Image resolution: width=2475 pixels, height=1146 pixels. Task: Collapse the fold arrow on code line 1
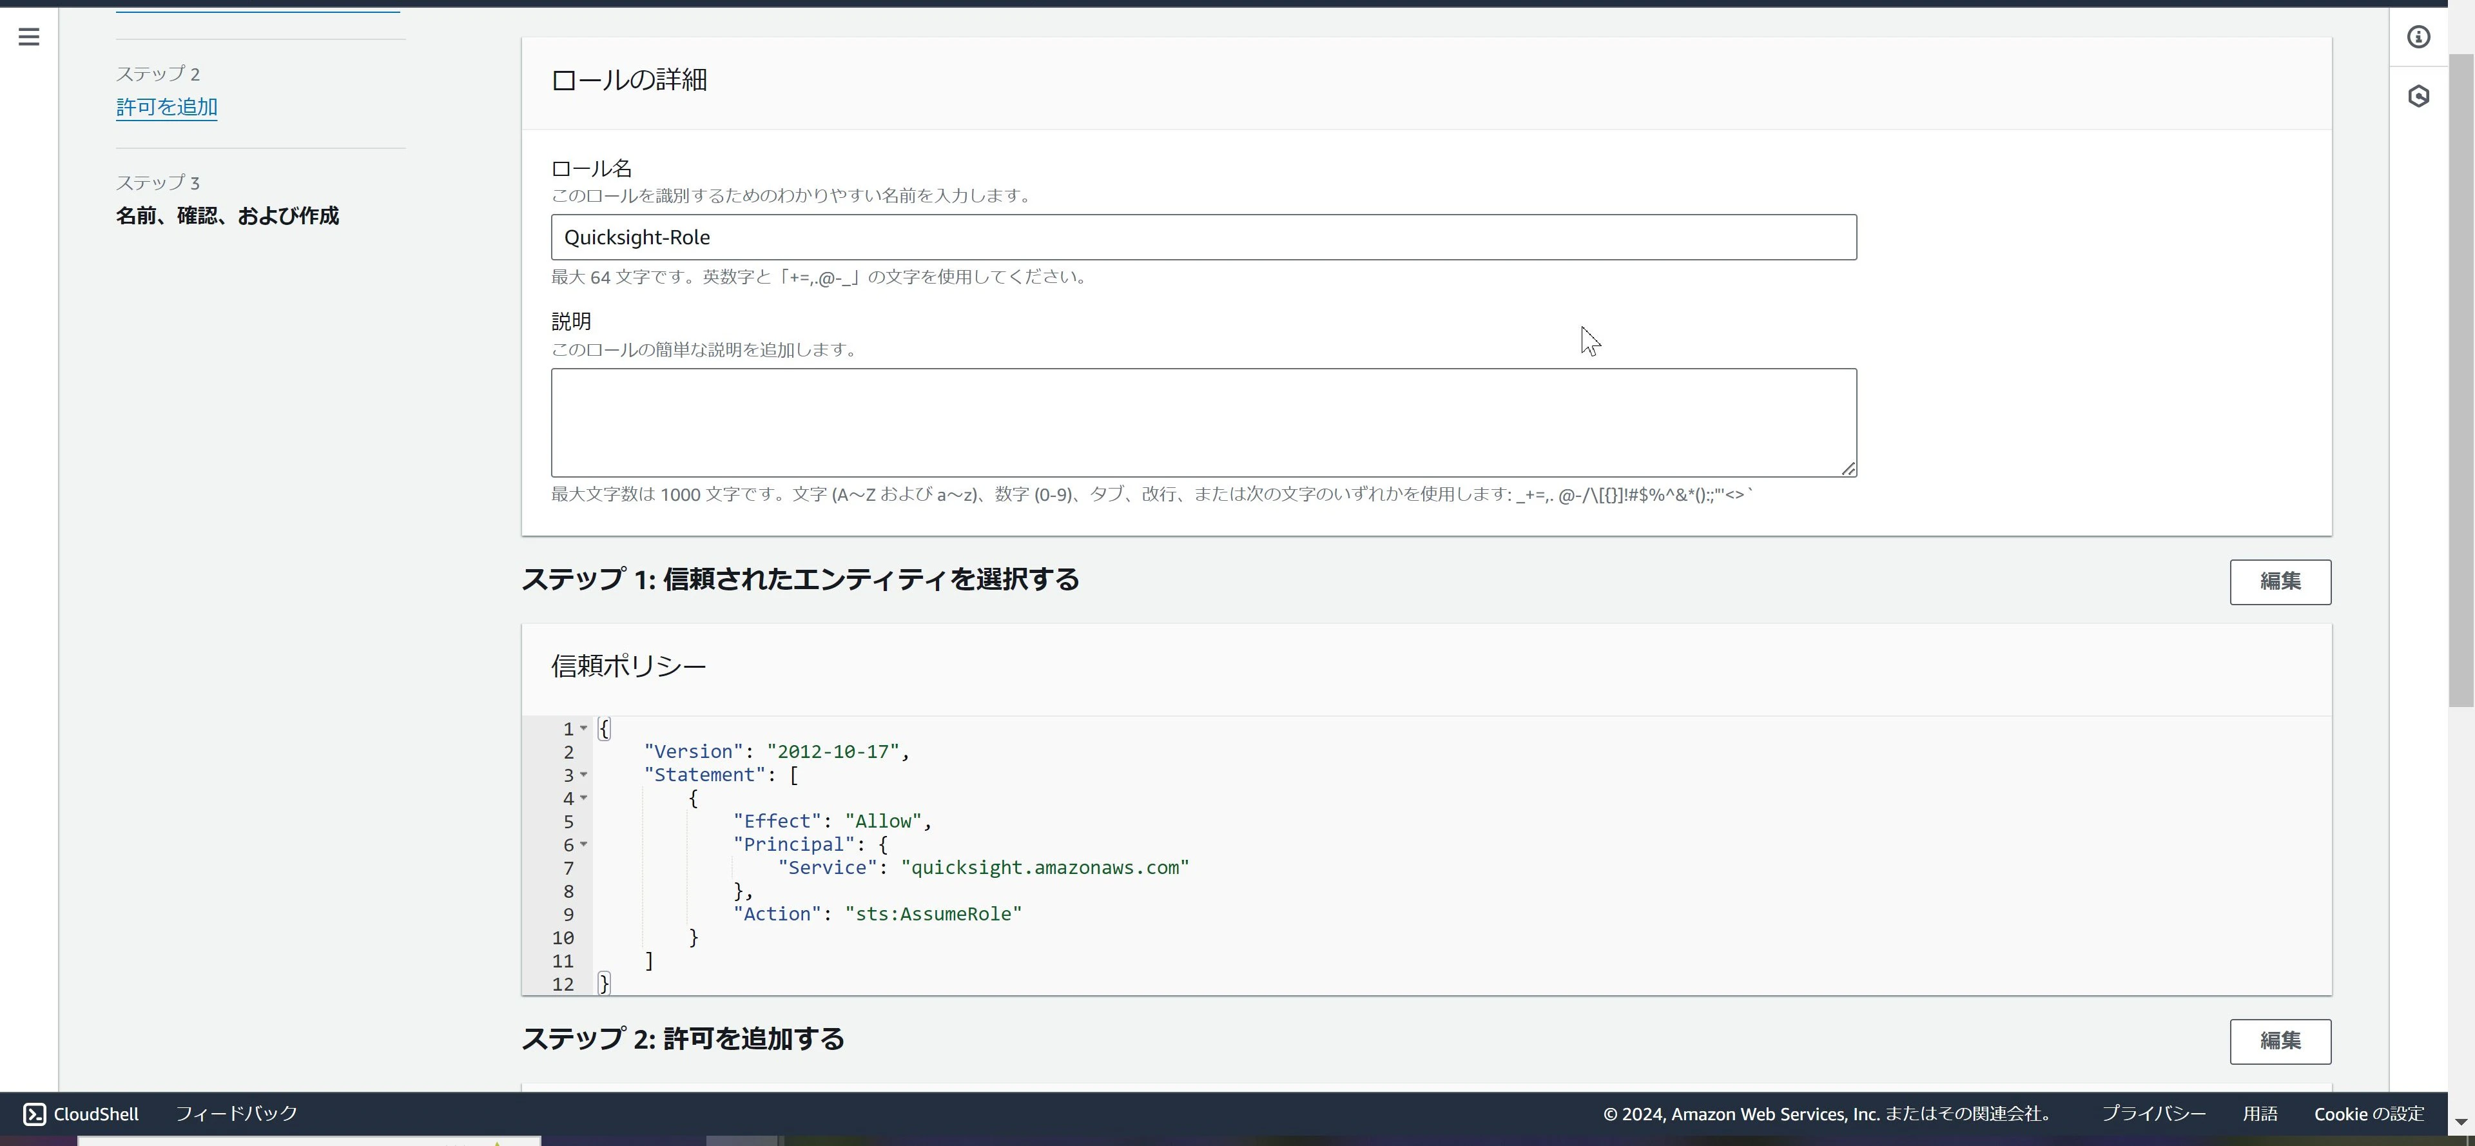583,728
